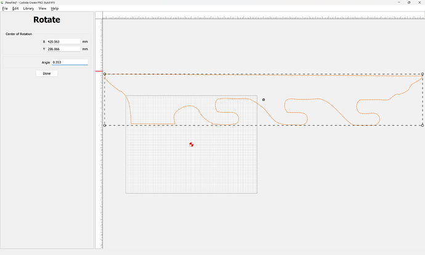
Task: Click the Center of Rotation Y field
Action: coord(63,49)
